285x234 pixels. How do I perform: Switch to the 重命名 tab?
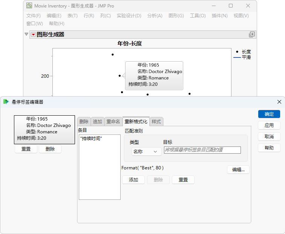(113, 122)
